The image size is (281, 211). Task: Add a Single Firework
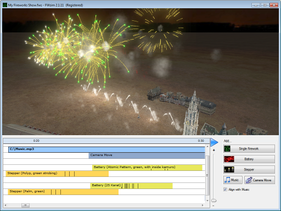(x=249, y=149)
